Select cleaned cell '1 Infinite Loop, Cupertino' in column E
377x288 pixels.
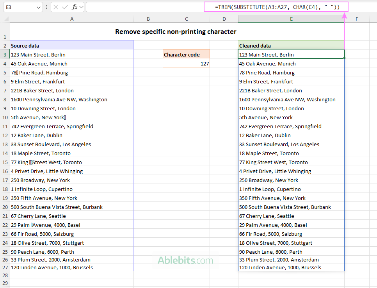pyautogui.click(x=291, y=188)
